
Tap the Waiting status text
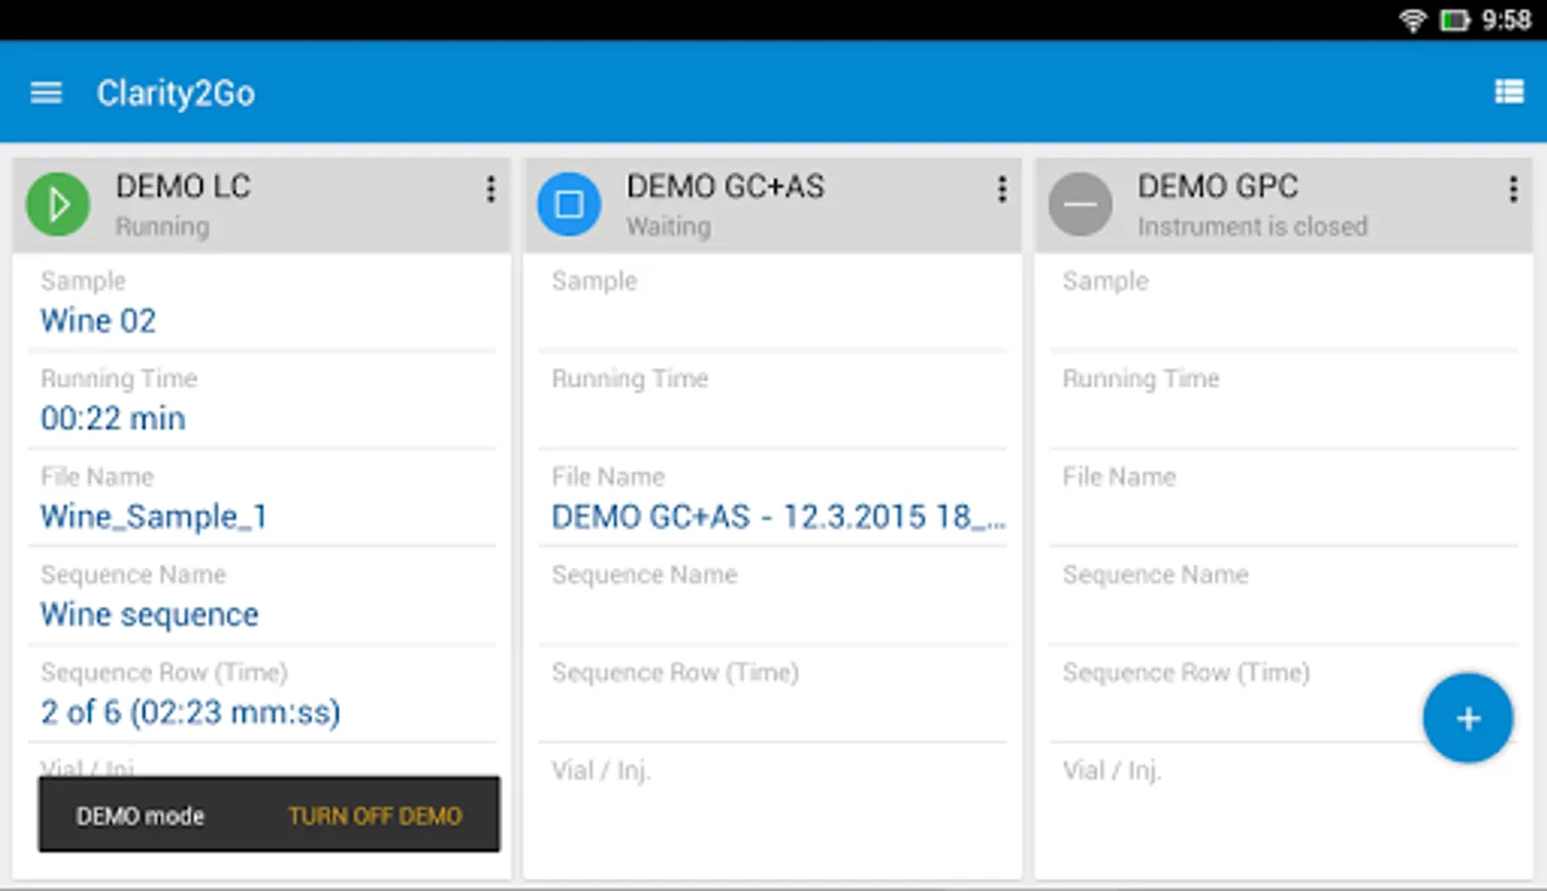tap(669, 227)
